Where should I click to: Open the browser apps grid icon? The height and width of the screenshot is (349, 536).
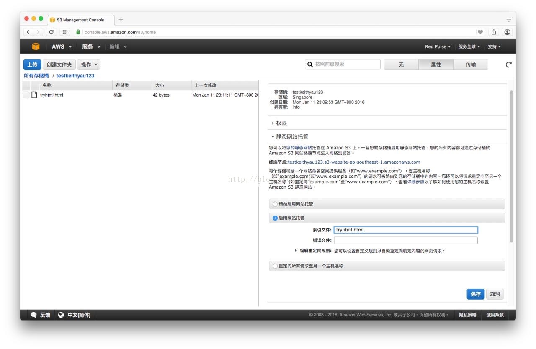[65, 32]
